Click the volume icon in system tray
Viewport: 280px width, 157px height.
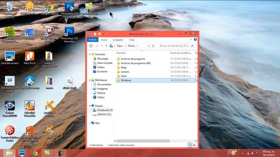point(252,153)
